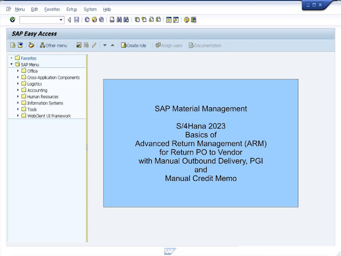Click the Create role button

134,45
